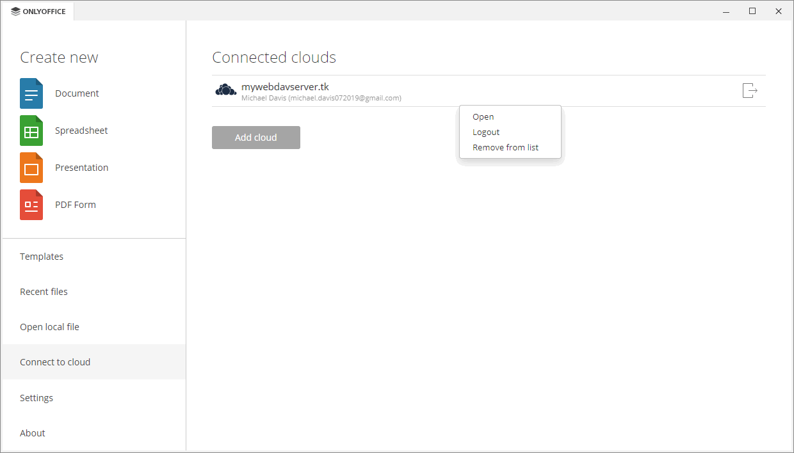Click the red PDF Form icon
Screen dimensions: 794x453
point(31,204)
